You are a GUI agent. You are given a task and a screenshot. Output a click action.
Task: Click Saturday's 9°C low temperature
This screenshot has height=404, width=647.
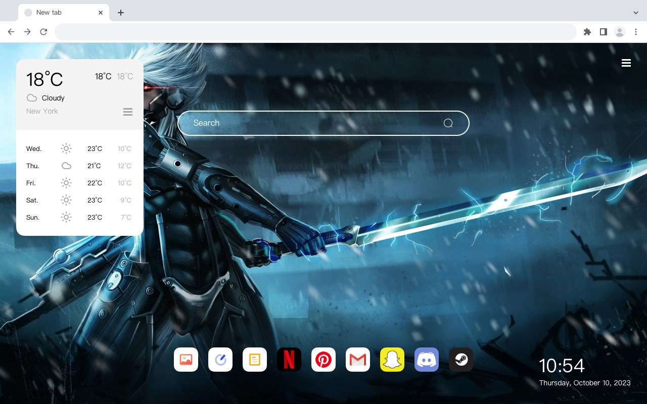(126, 200)
